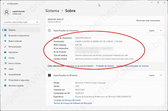Collapse the Especificações do dispositivo section
168x111 pixels.
point(161,31)
